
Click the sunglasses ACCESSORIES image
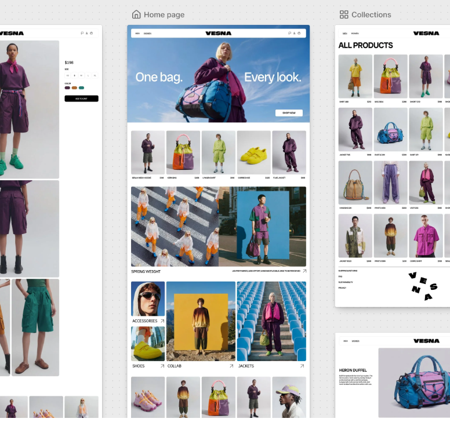coord(148,299)
